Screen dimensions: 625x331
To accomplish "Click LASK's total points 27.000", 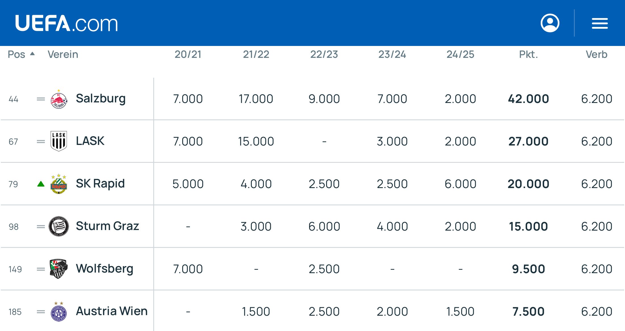I will click(528, 141).
